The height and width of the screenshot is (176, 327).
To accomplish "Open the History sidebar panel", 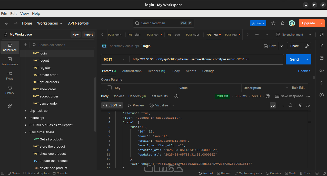I will [10, 90].
